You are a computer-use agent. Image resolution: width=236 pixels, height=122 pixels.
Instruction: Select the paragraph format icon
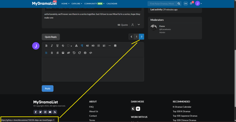[x=82, y=46]
